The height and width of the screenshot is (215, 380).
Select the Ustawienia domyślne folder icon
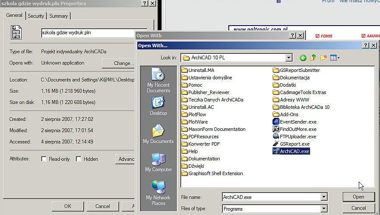point(185,78)
